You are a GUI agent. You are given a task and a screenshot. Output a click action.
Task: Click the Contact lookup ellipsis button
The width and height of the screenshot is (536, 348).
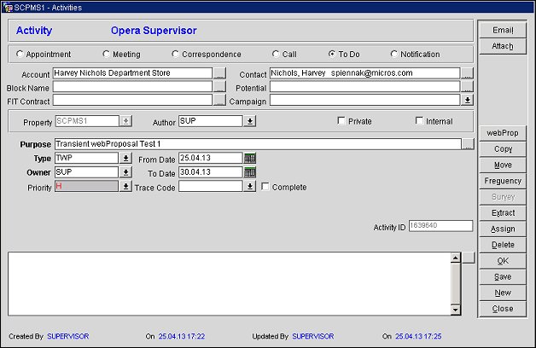pos(467,73)
